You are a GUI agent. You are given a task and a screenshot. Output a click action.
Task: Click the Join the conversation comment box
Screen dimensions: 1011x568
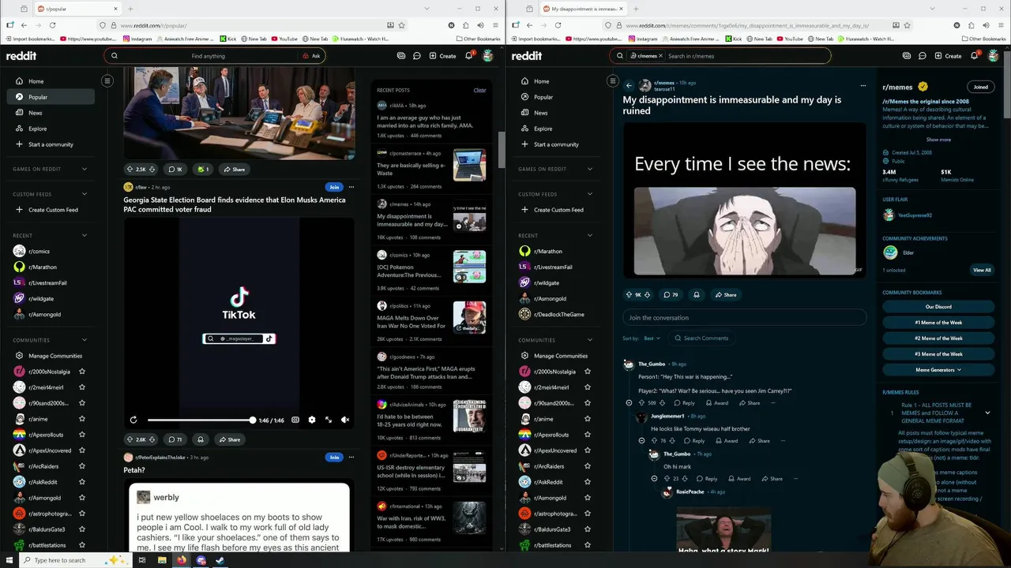[744, 318]
